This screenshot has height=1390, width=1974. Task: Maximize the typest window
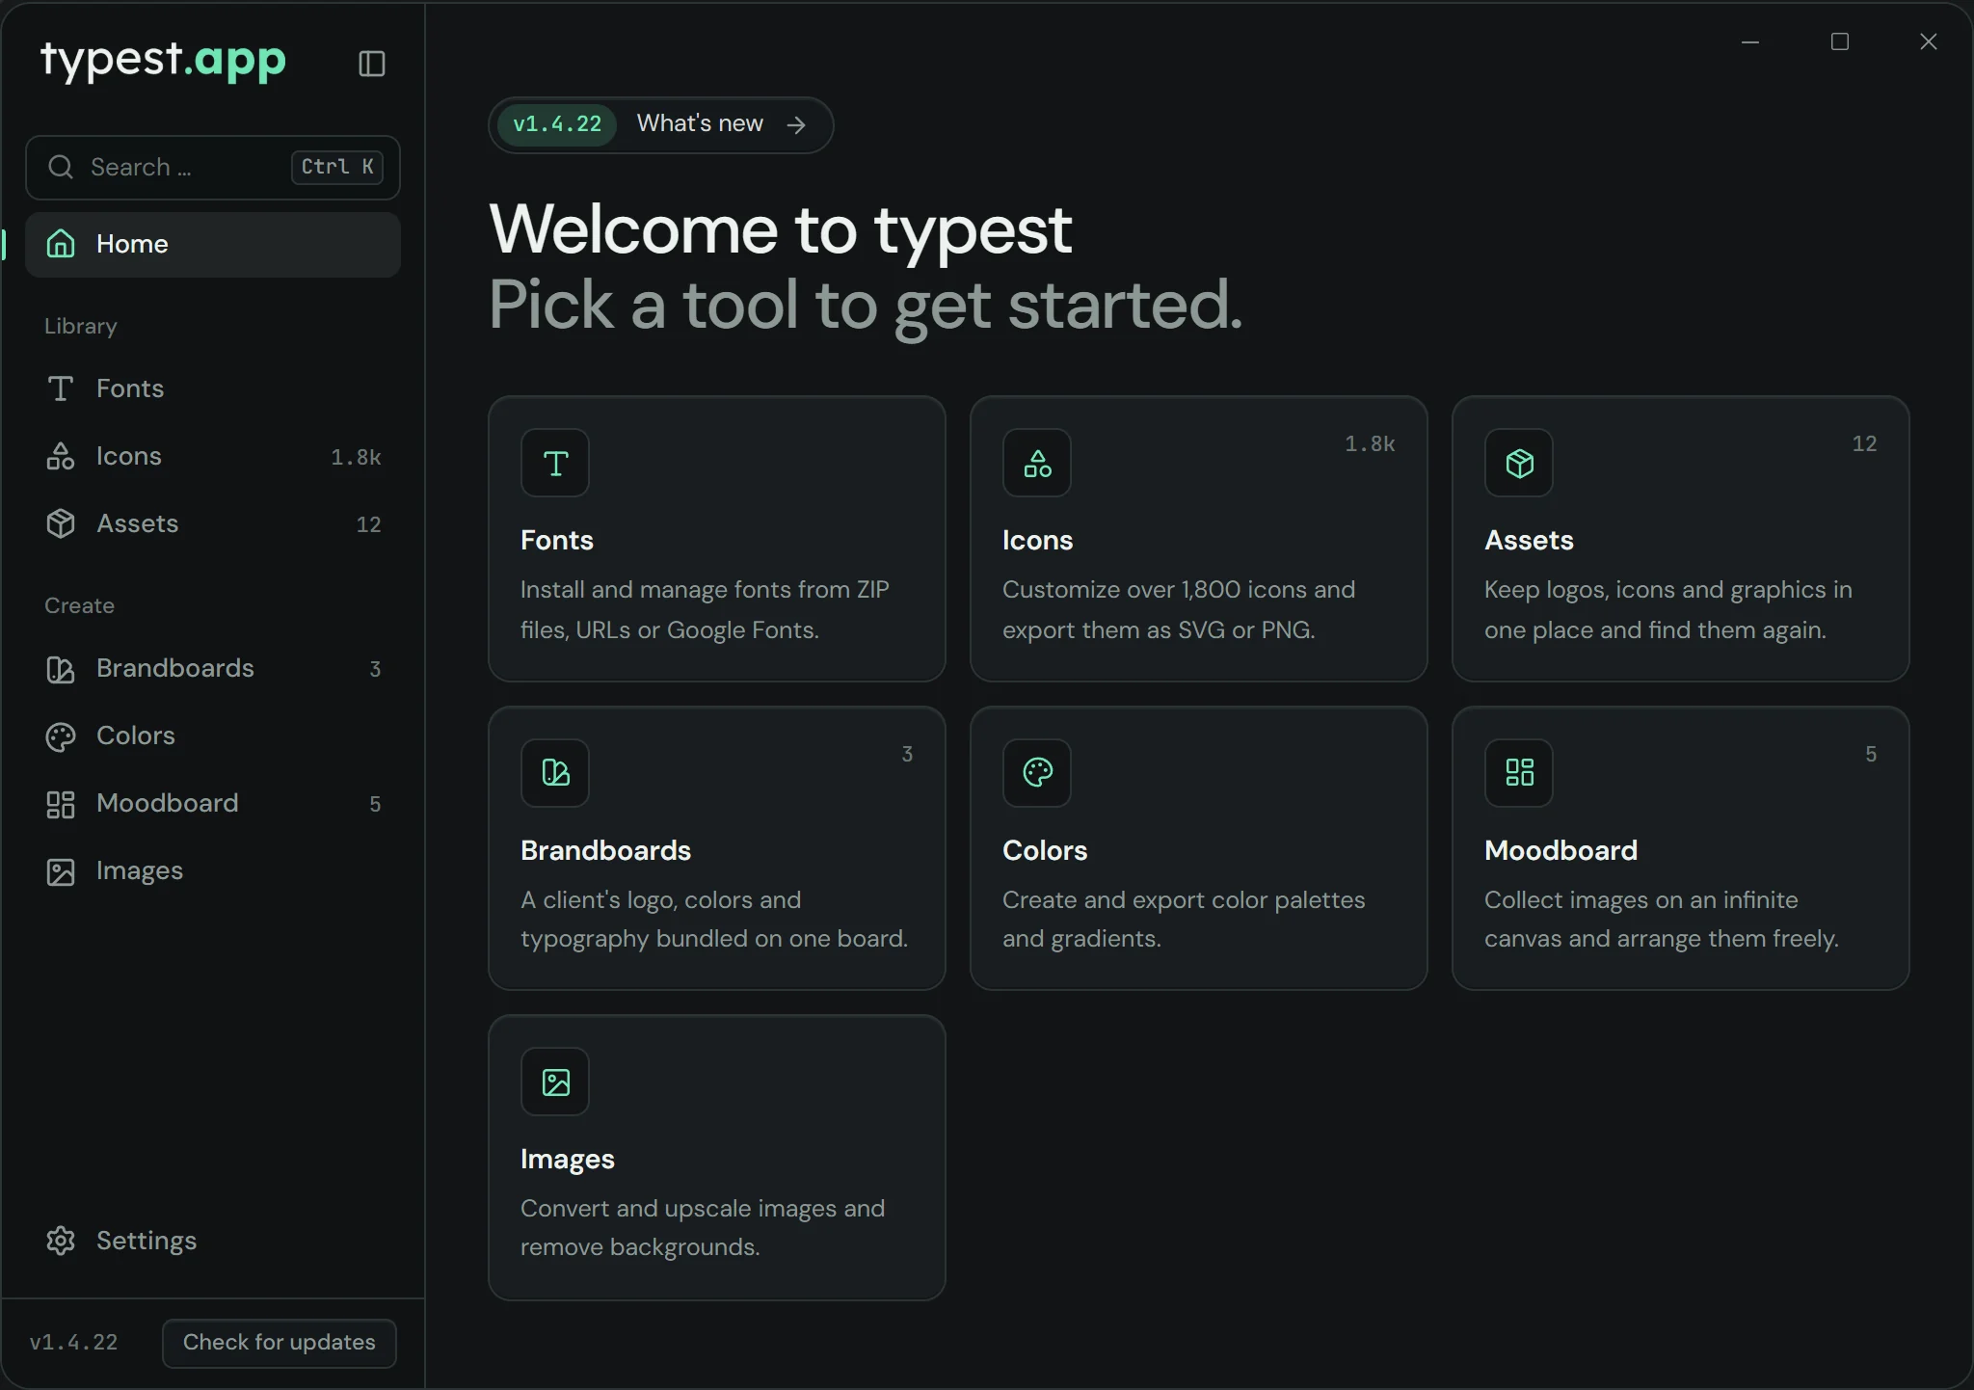click(x=1839, y=41)
